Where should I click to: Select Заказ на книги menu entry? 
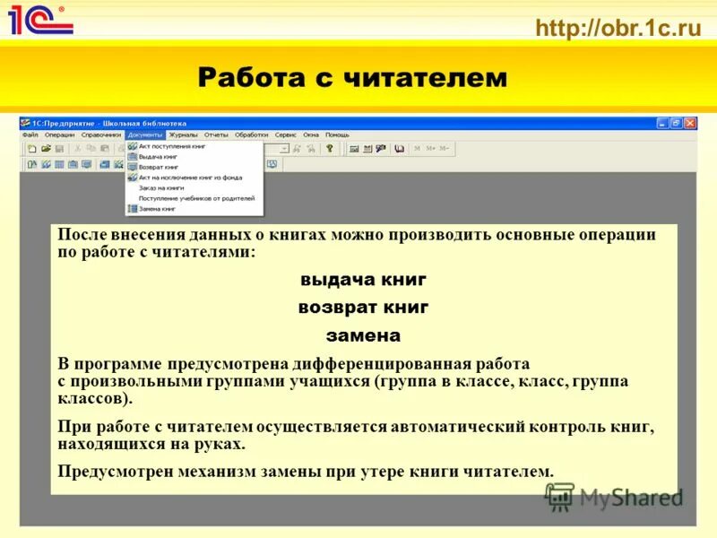(194, 188)
